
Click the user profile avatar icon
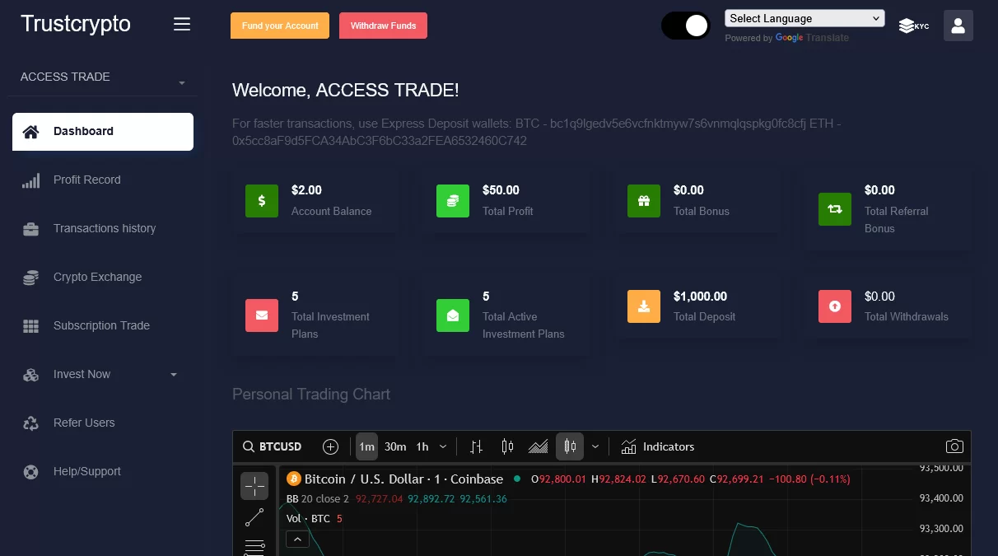[958, 26]
